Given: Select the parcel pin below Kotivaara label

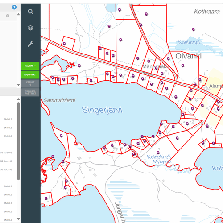Looking at the screenshot, I should (193, 29).
